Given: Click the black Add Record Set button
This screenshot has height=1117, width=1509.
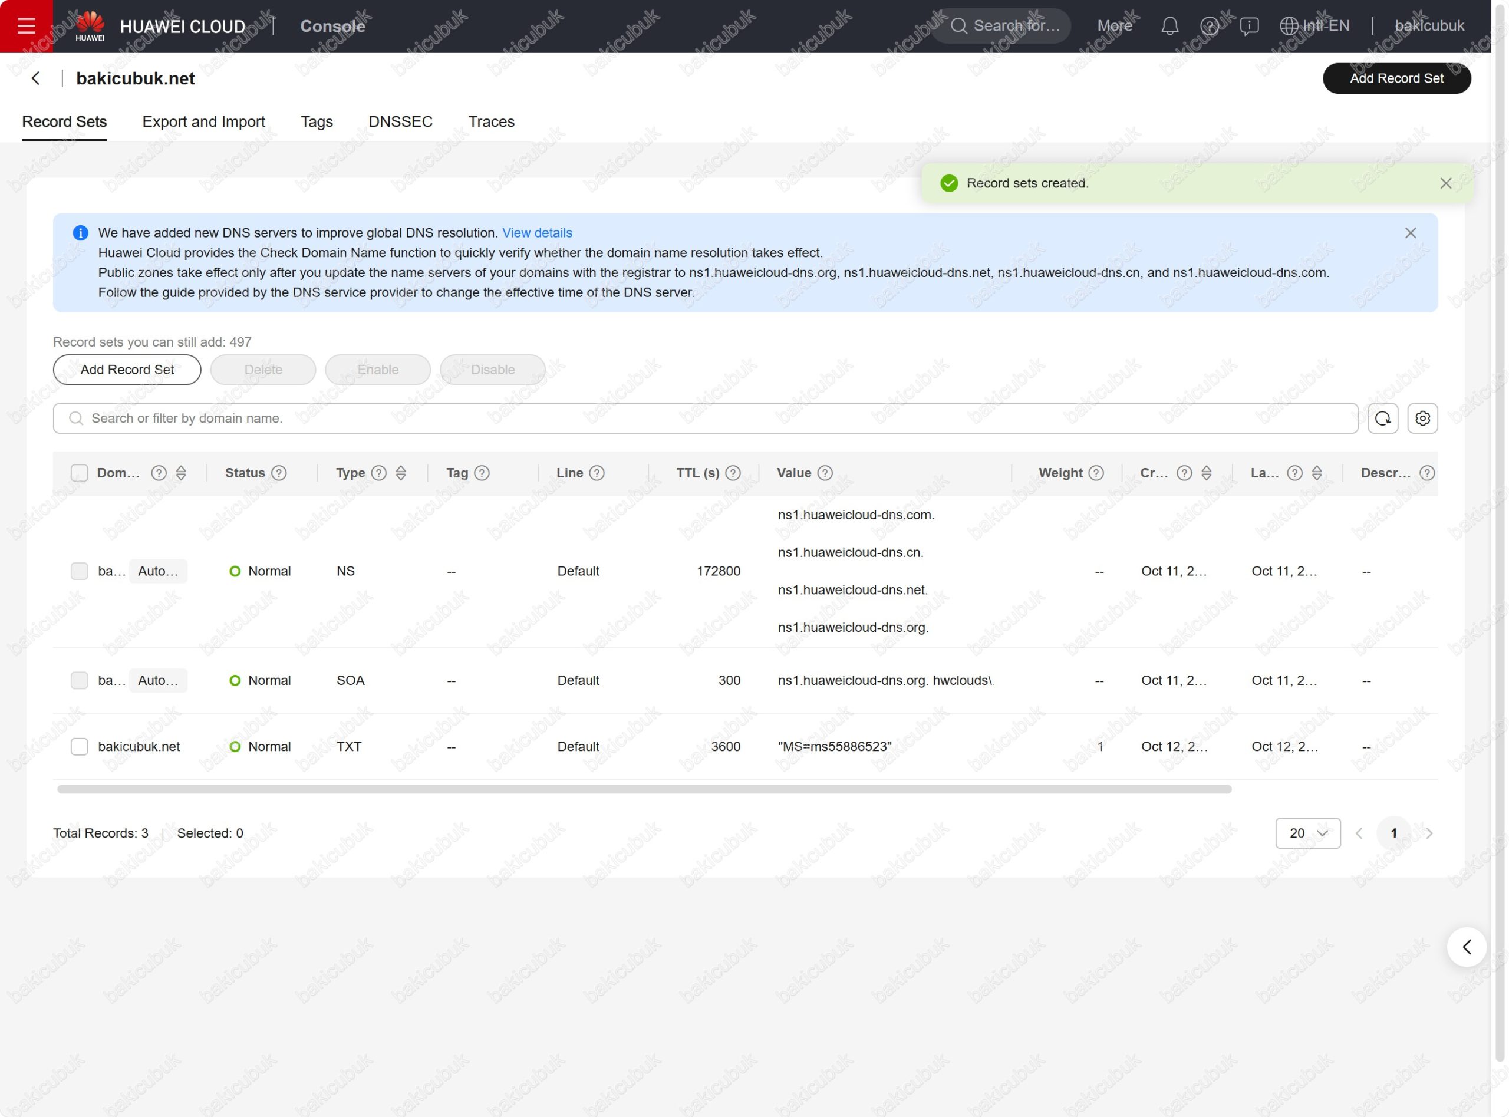Looking at the screenshot, I should point(1396,78).
